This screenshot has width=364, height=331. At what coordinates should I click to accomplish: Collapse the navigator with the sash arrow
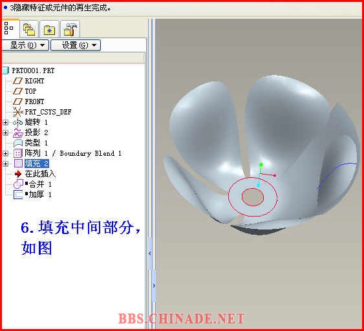pos(150,253)
